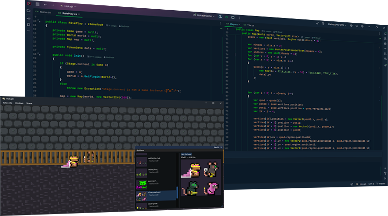This screenshot has height=216, width=388.
Task: Click the crowned character in the game scene
Action: pyautogui.click(x=70, y=162)
